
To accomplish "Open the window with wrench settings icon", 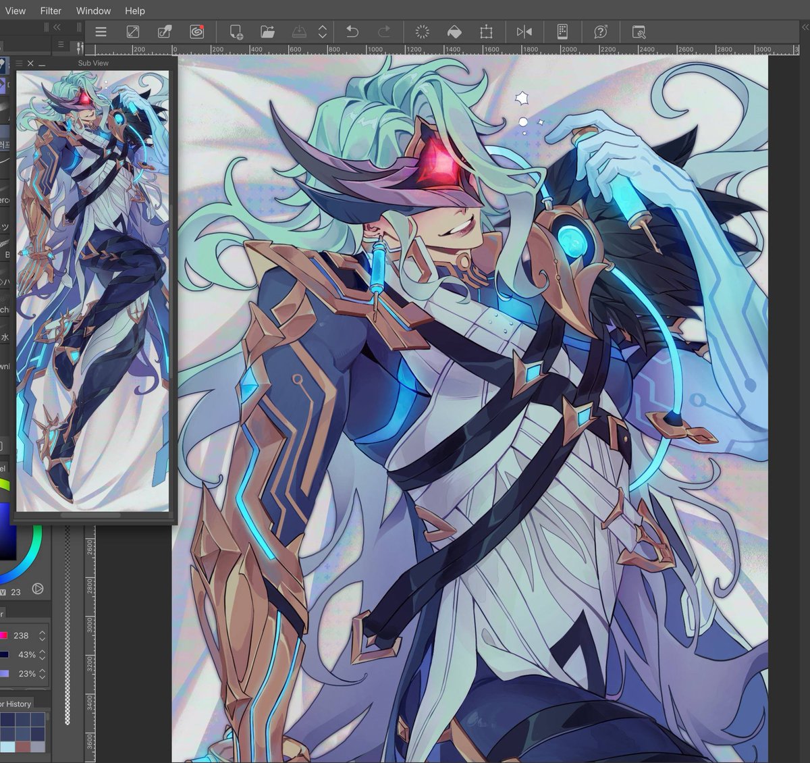I will click(639, 32).
